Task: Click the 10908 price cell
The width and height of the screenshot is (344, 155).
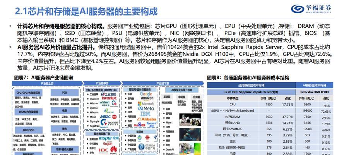Action: [x=307, y=129]
